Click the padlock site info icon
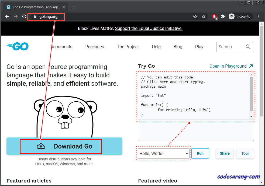Image resolution: width=265 pixels, height=186 pixels. (x=35, y=16)
